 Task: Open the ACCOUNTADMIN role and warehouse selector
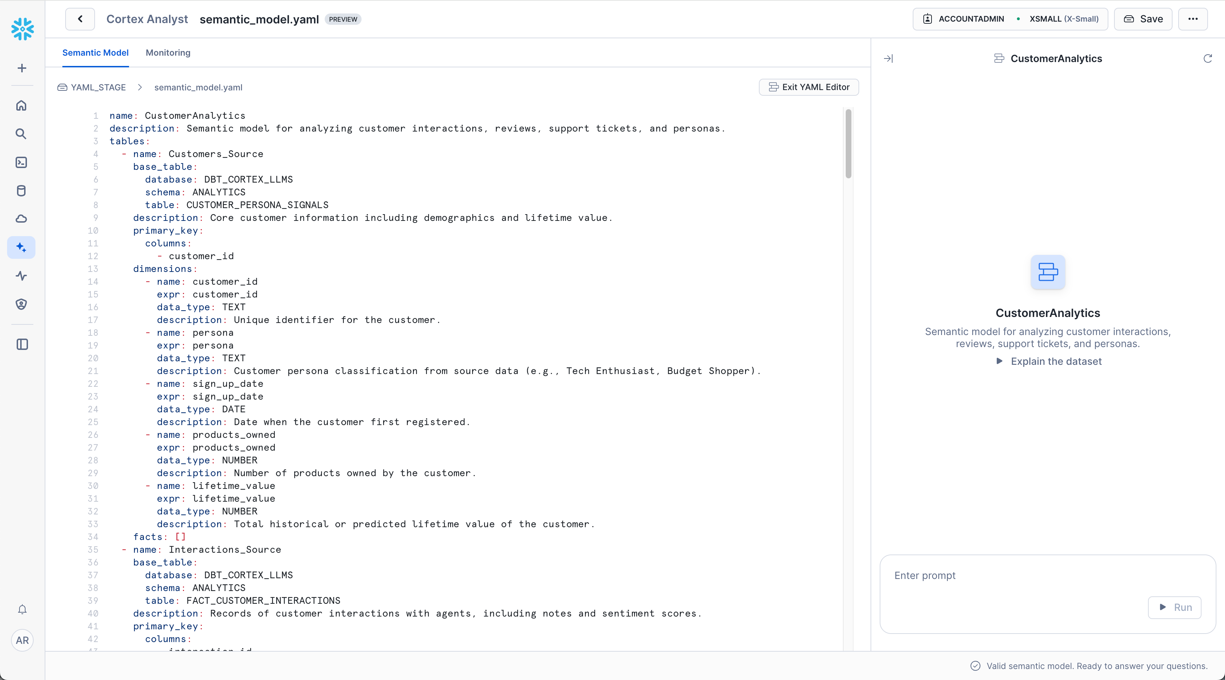tap(1010, 19)
